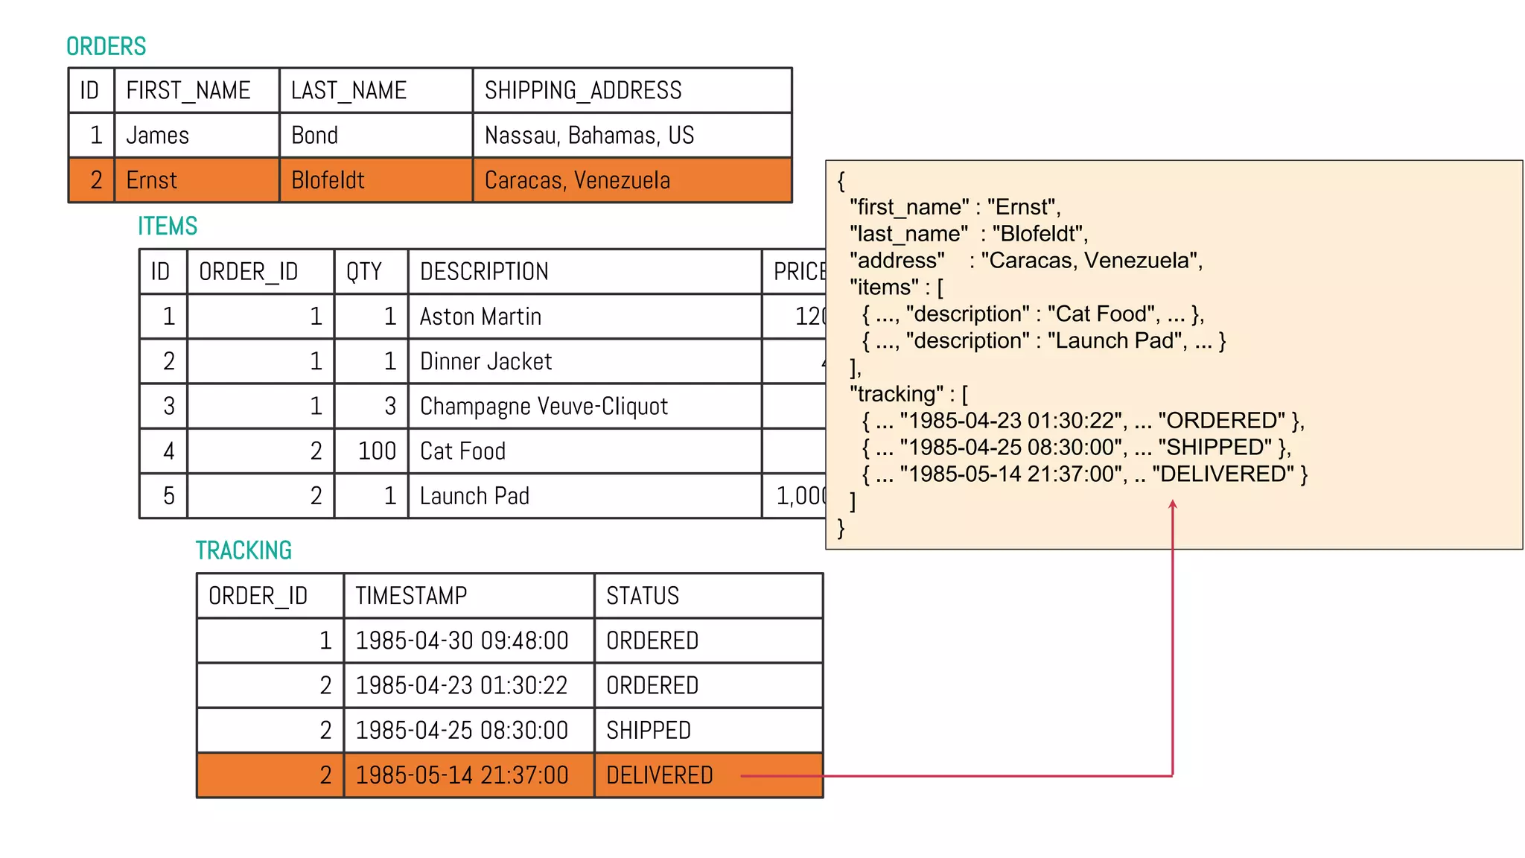Click the Caracas, Venezuela address cell
Screen dimensions: 1525x858
tap(577, 180)
